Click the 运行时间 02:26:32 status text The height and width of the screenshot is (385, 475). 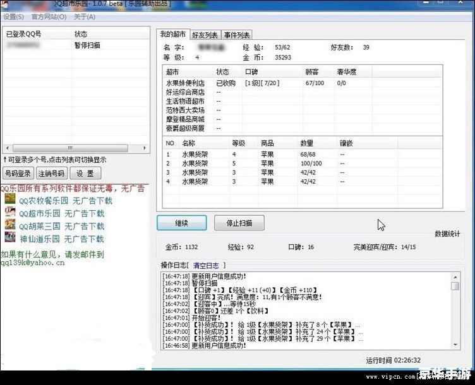coord(394,360)
